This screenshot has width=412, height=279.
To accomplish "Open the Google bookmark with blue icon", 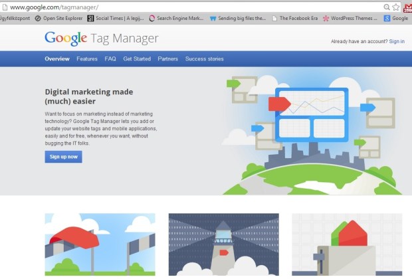I will tap(396, 19).
